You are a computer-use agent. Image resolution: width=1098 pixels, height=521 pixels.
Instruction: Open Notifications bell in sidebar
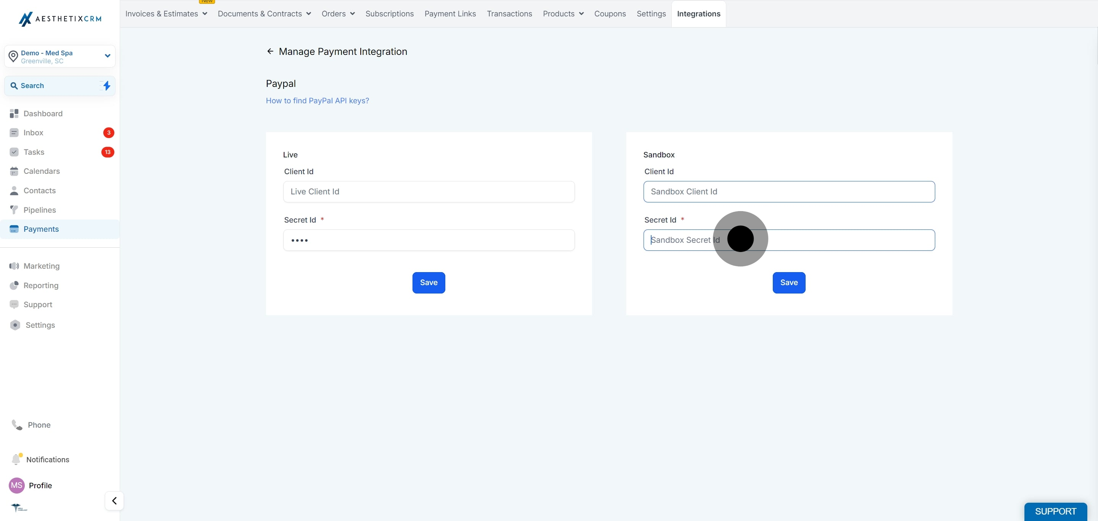coord(17,459)
